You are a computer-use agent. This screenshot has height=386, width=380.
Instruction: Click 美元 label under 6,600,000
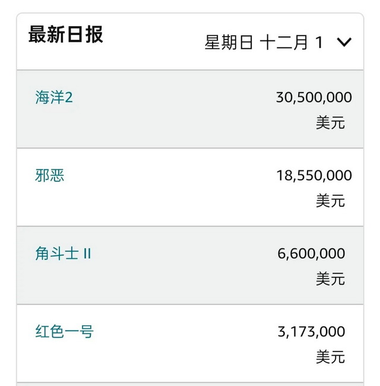(x=330, y=279)
